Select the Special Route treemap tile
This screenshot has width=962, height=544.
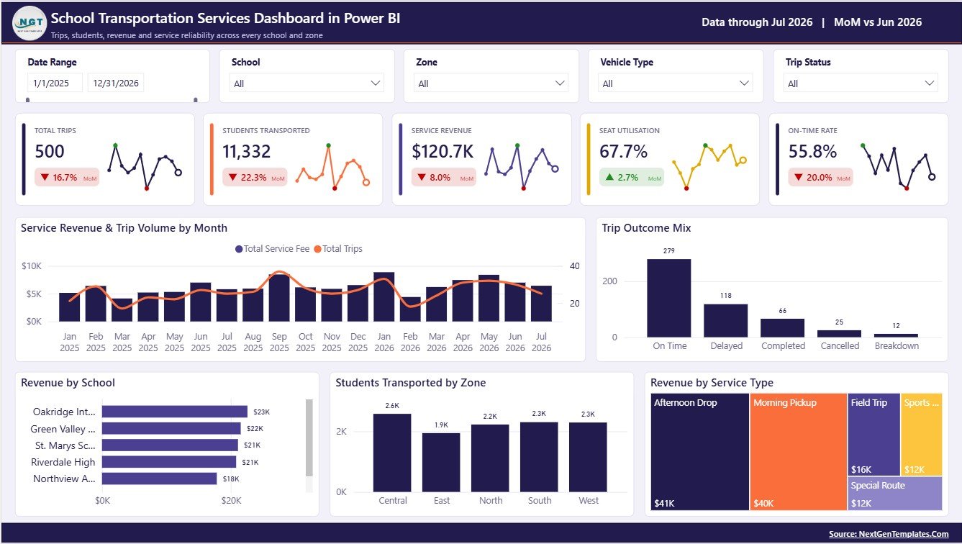click(x=895, y=494)
